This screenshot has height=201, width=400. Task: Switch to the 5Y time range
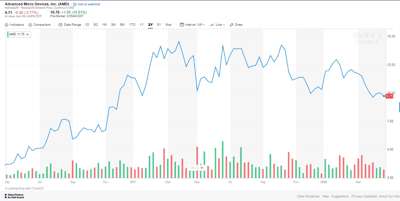tap(159, 25)
